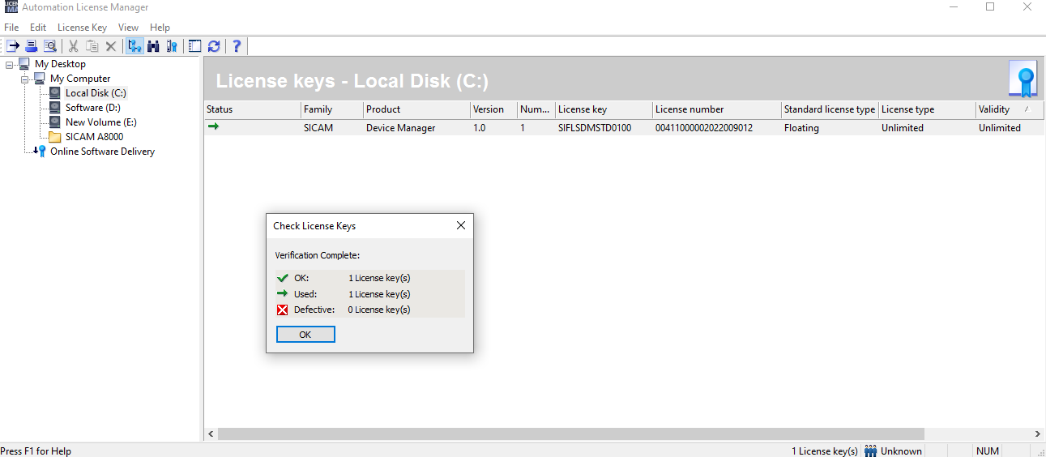Select Software (D:) in the tree

click(93, 108)
